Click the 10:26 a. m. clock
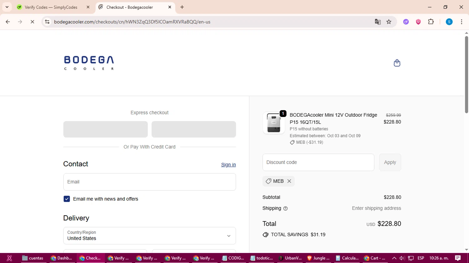This screenshot has width=469, height=263. click(x=439, y=258)
